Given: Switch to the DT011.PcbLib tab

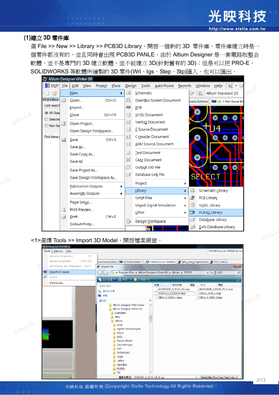Looking at the screenshot, I should pyautogui.click(x=219, y=262).
